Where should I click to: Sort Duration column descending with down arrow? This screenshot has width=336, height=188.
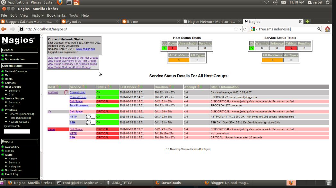173,87
